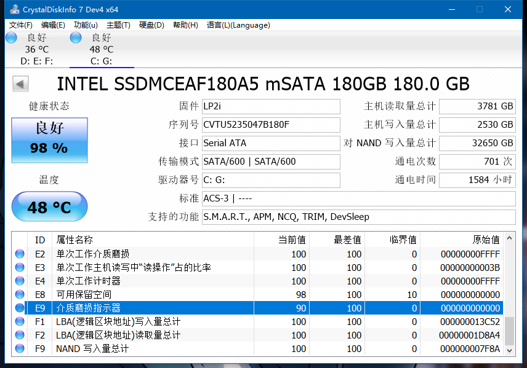Click the standard field ACS-3 | ----
Screen dimensions: 527x368
pyautogui.click(x=358, y=198)
